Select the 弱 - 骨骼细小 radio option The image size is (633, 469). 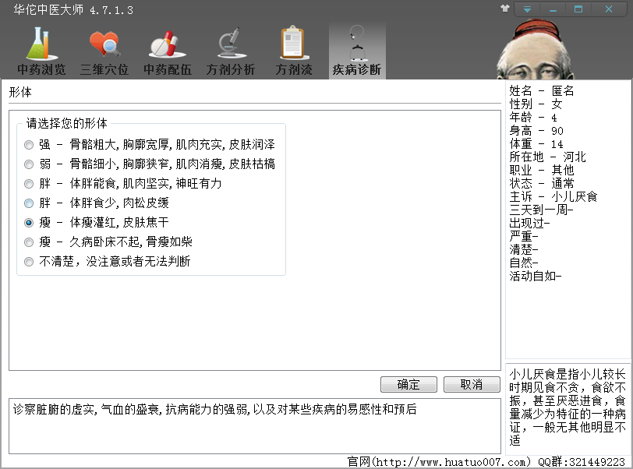click(x=29, y=164)
